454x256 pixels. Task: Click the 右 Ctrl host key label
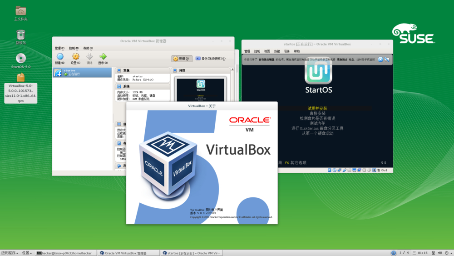tap(382, 170)
